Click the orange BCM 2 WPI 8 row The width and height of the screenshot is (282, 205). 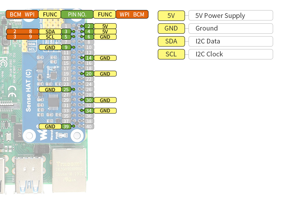click(x=23, y=31)
